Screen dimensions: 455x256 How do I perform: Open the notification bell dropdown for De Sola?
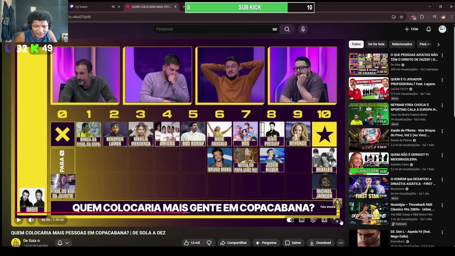pos(63,243)
